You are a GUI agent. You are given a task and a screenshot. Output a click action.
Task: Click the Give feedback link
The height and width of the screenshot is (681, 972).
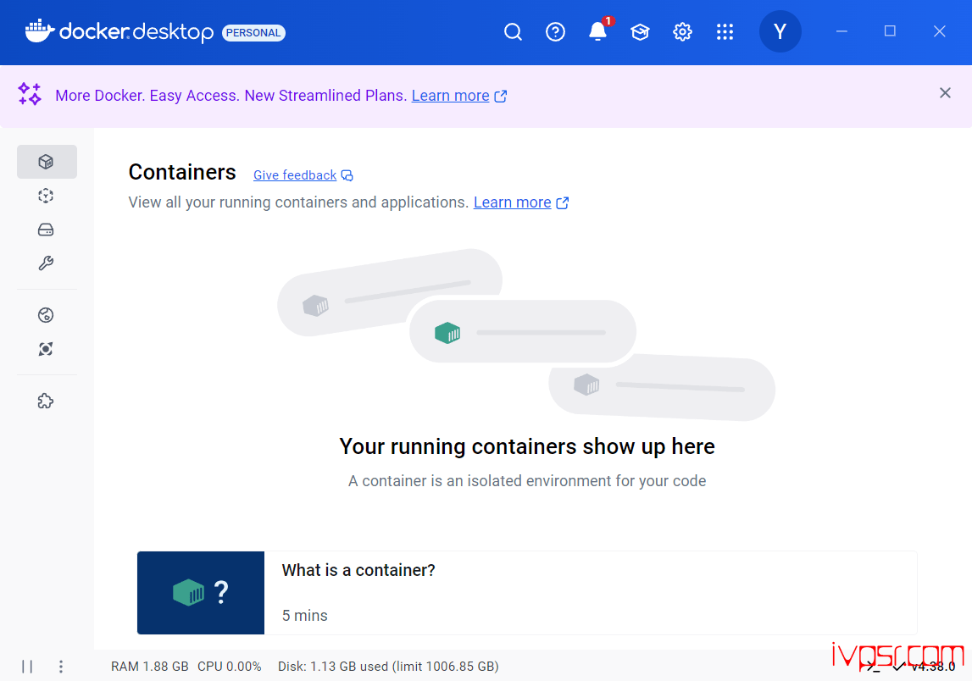click(295, 175)
